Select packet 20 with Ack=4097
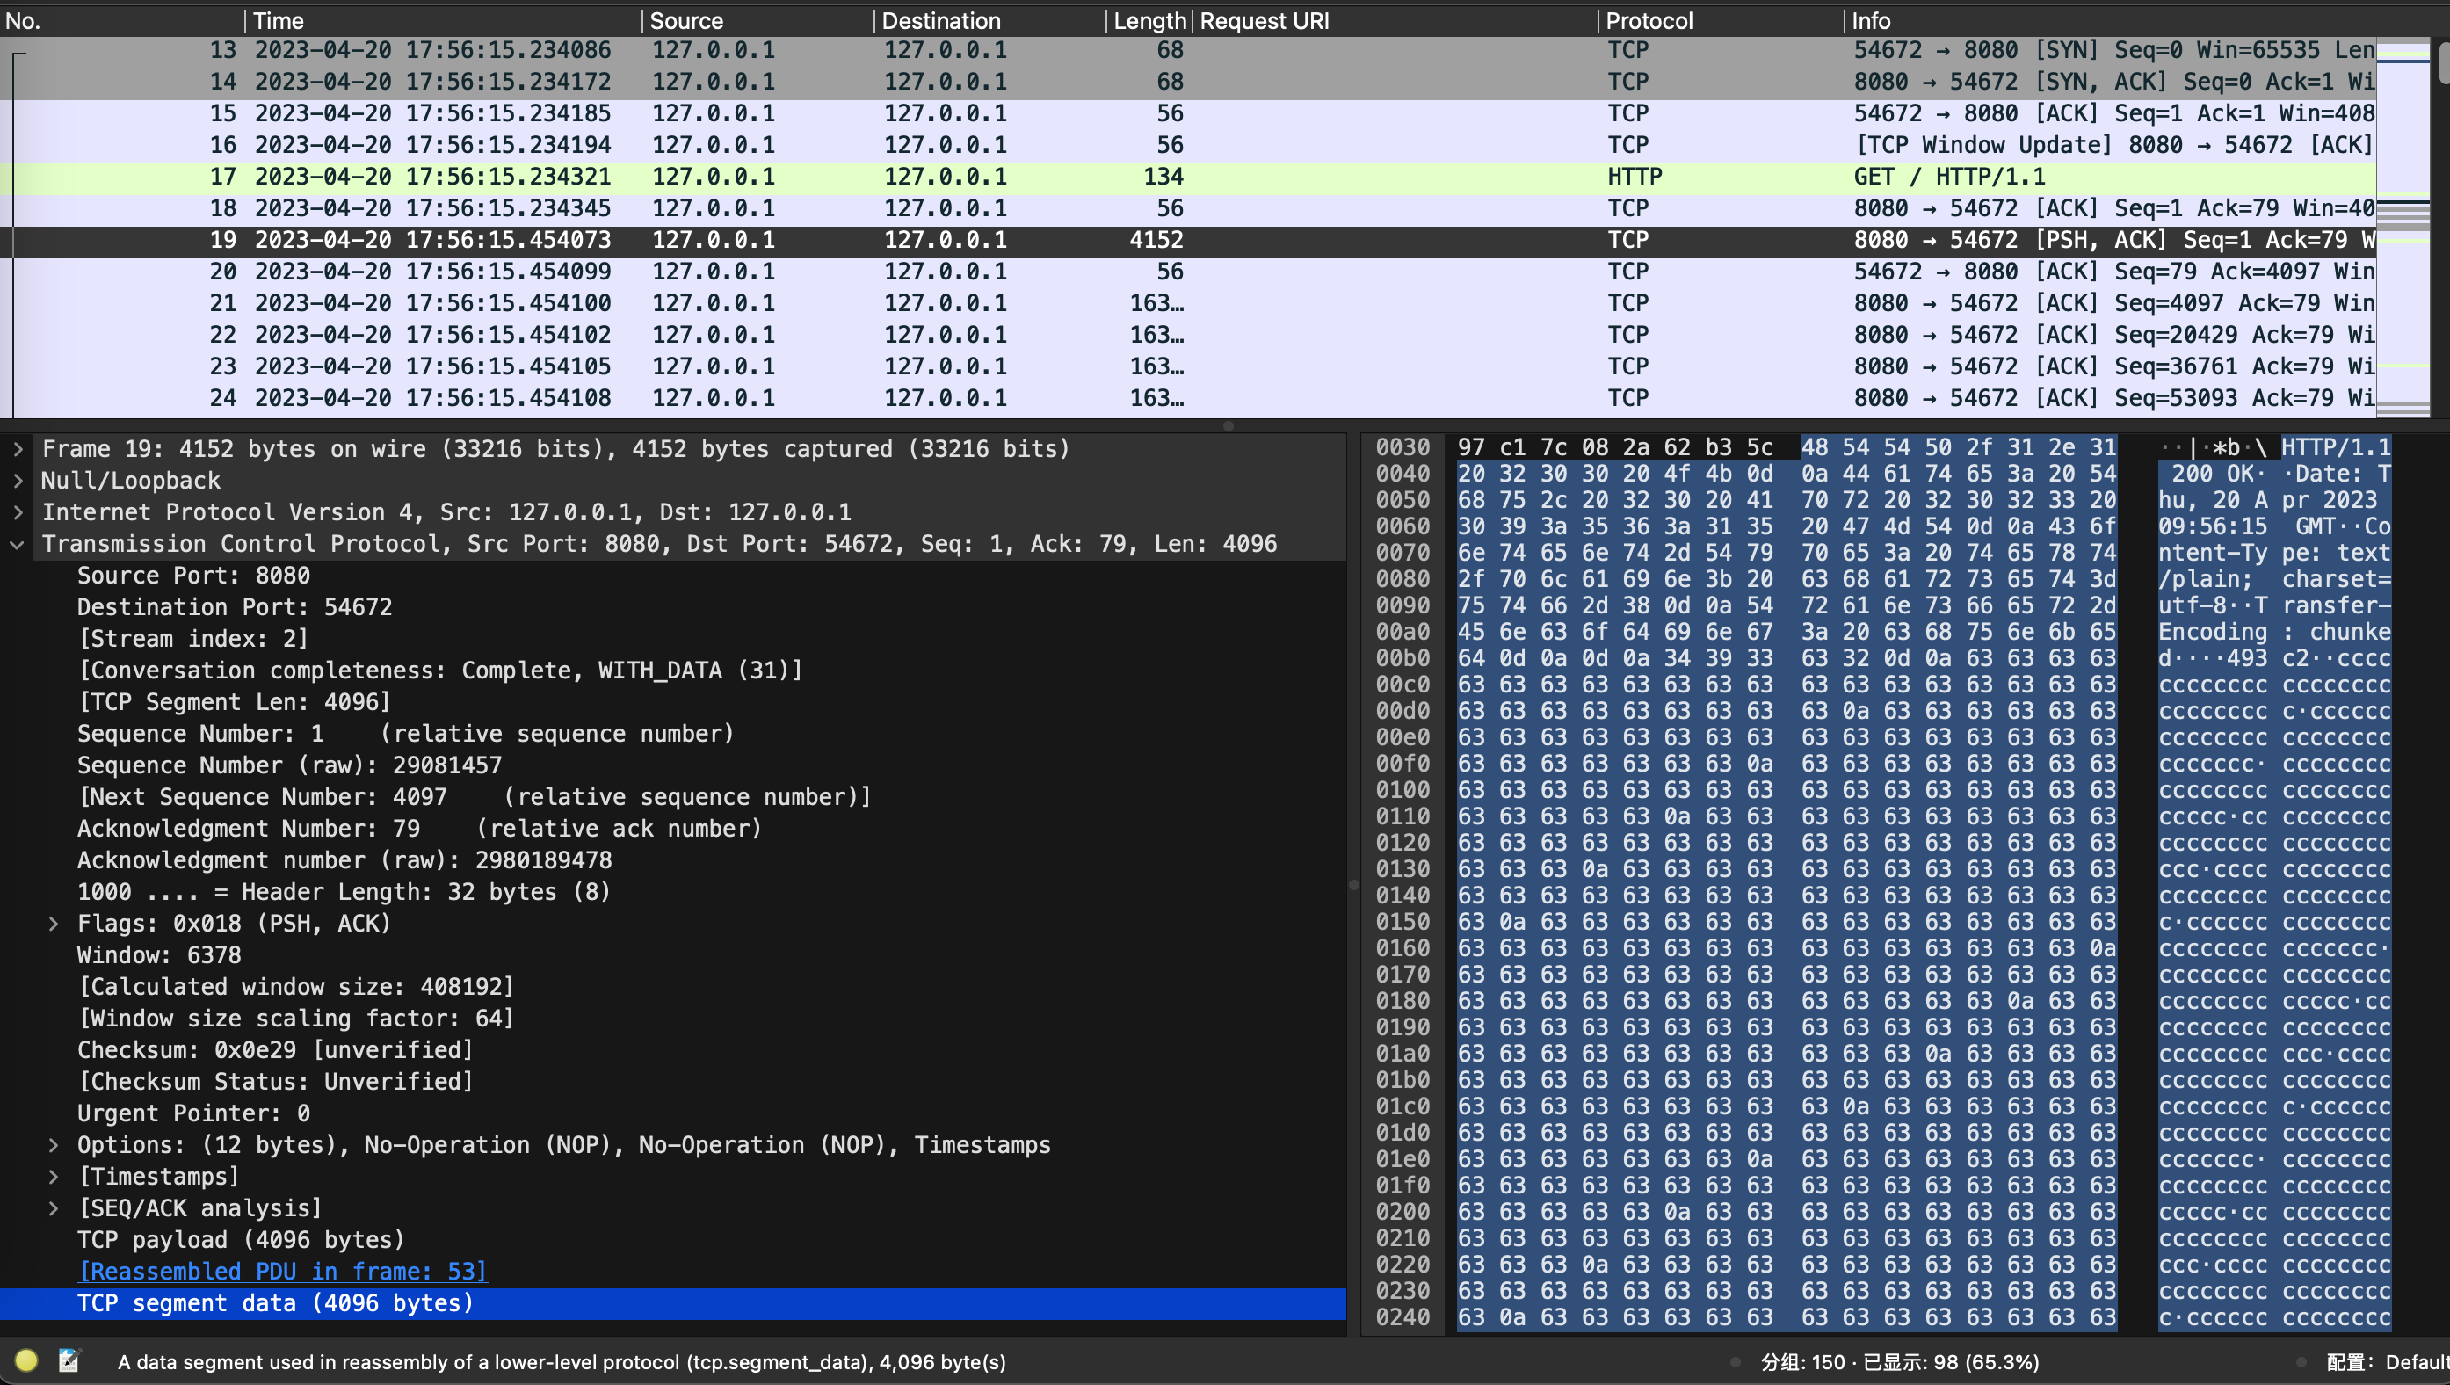This screenshot has height=1385, width=2450. coord(1188,271)
